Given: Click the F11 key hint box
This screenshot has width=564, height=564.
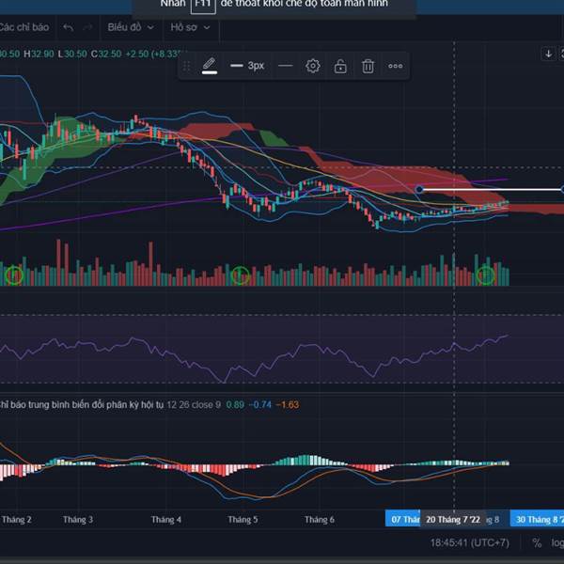Looking at the screenshot, I should click(x=203, y=5).
